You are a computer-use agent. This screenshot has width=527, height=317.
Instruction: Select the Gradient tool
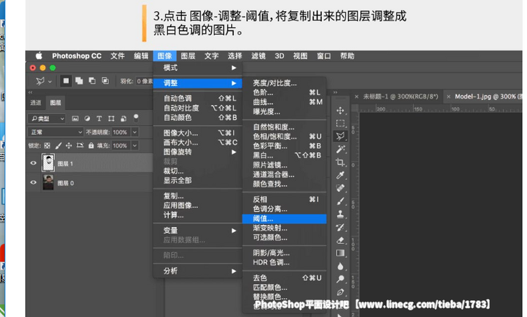coord(340,253)
